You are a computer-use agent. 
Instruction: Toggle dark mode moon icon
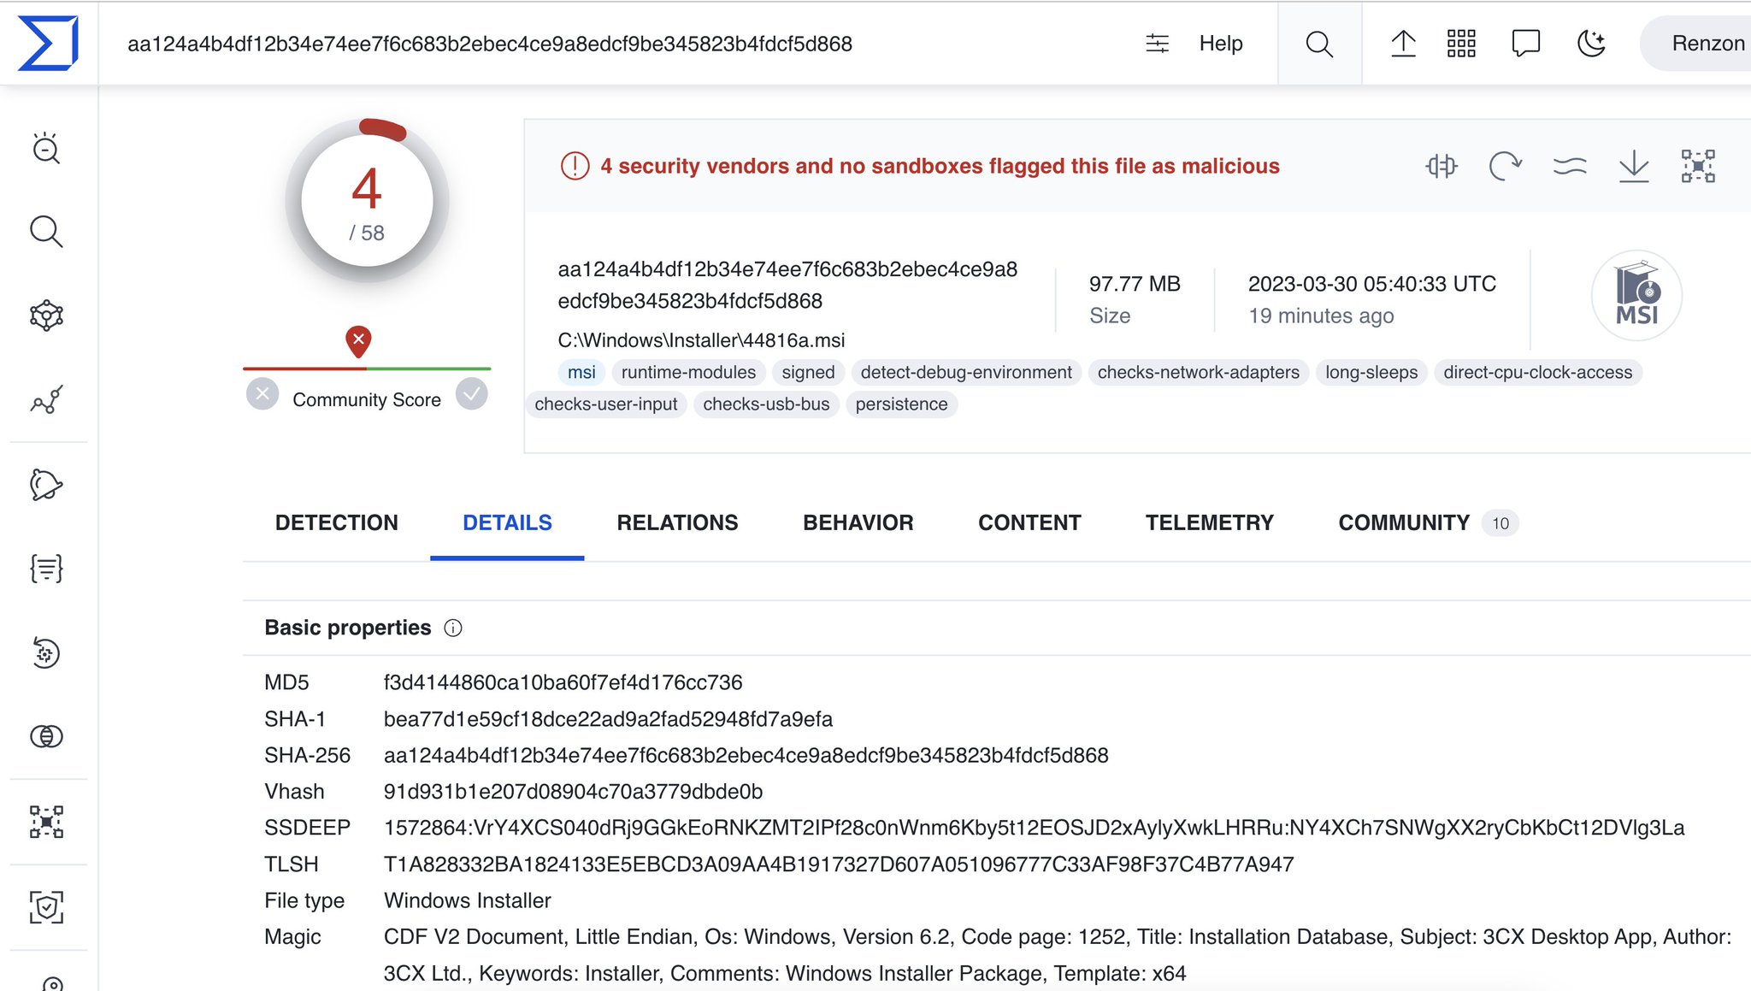coord(1591,44)
